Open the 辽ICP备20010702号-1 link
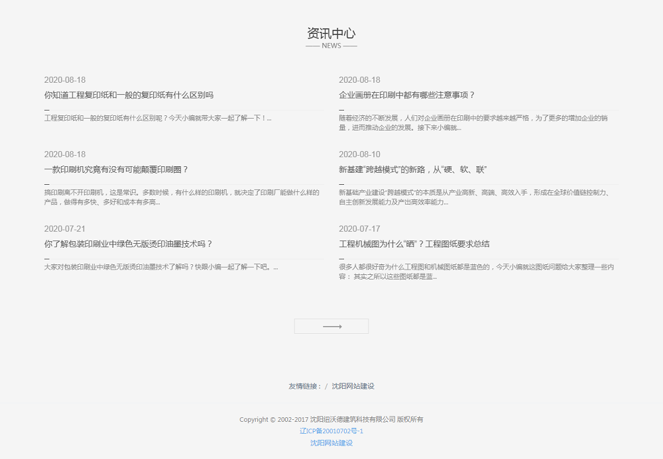 tap(331, 431)
